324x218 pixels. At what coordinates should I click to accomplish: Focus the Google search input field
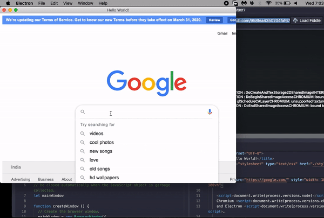pyautogui.click(x=145, y=112)
